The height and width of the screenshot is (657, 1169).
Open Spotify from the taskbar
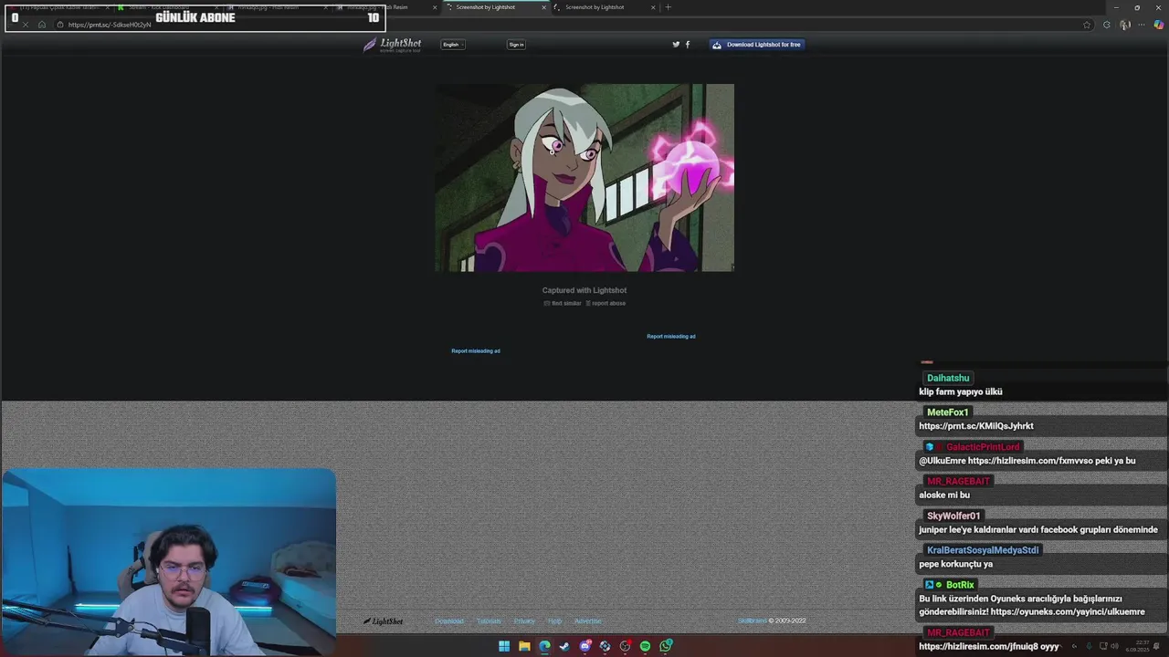point(645,646)
